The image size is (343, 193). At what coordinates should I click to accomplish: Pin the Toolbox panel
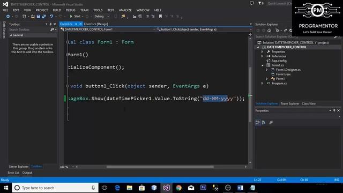coord(50,24)
